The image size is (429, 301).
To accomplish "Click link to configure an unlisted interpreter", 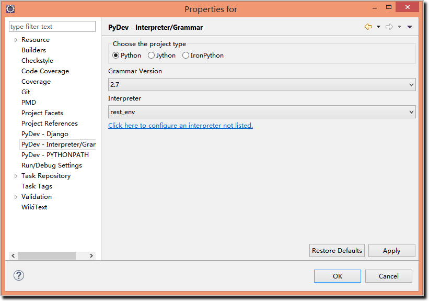I will (181, 126).
